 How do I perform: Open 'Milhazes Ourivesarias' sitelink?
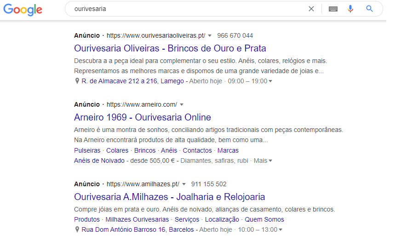[x=137, y=219]
